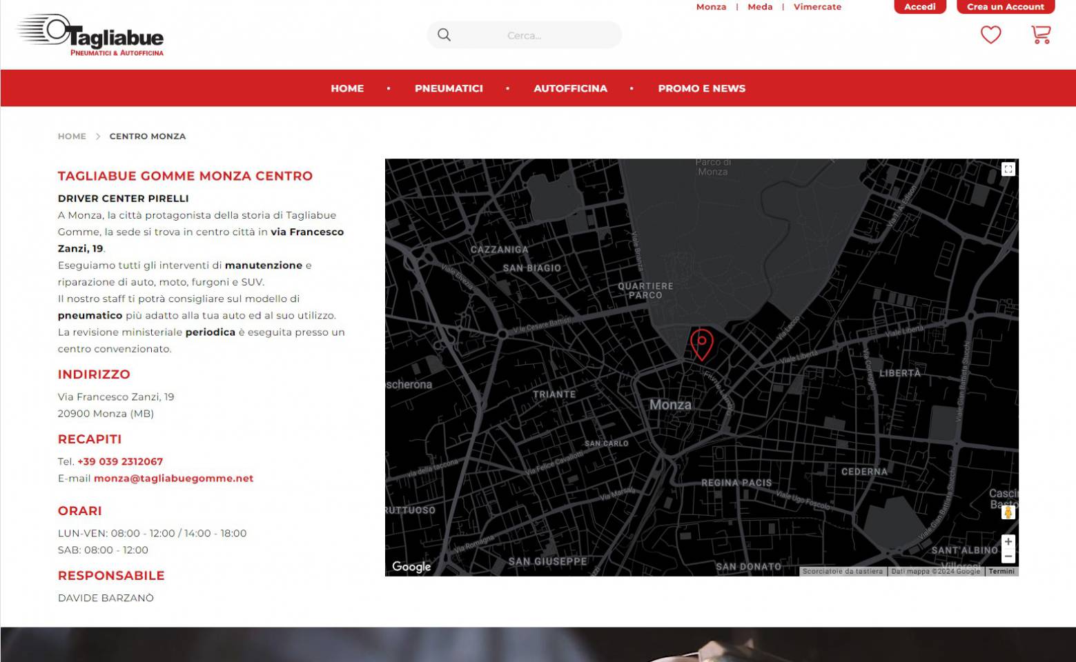Viewport: 1076px width, 662px height.
Task: Click the QUARTIERE PARCO label on map
Action: [645, 290]
